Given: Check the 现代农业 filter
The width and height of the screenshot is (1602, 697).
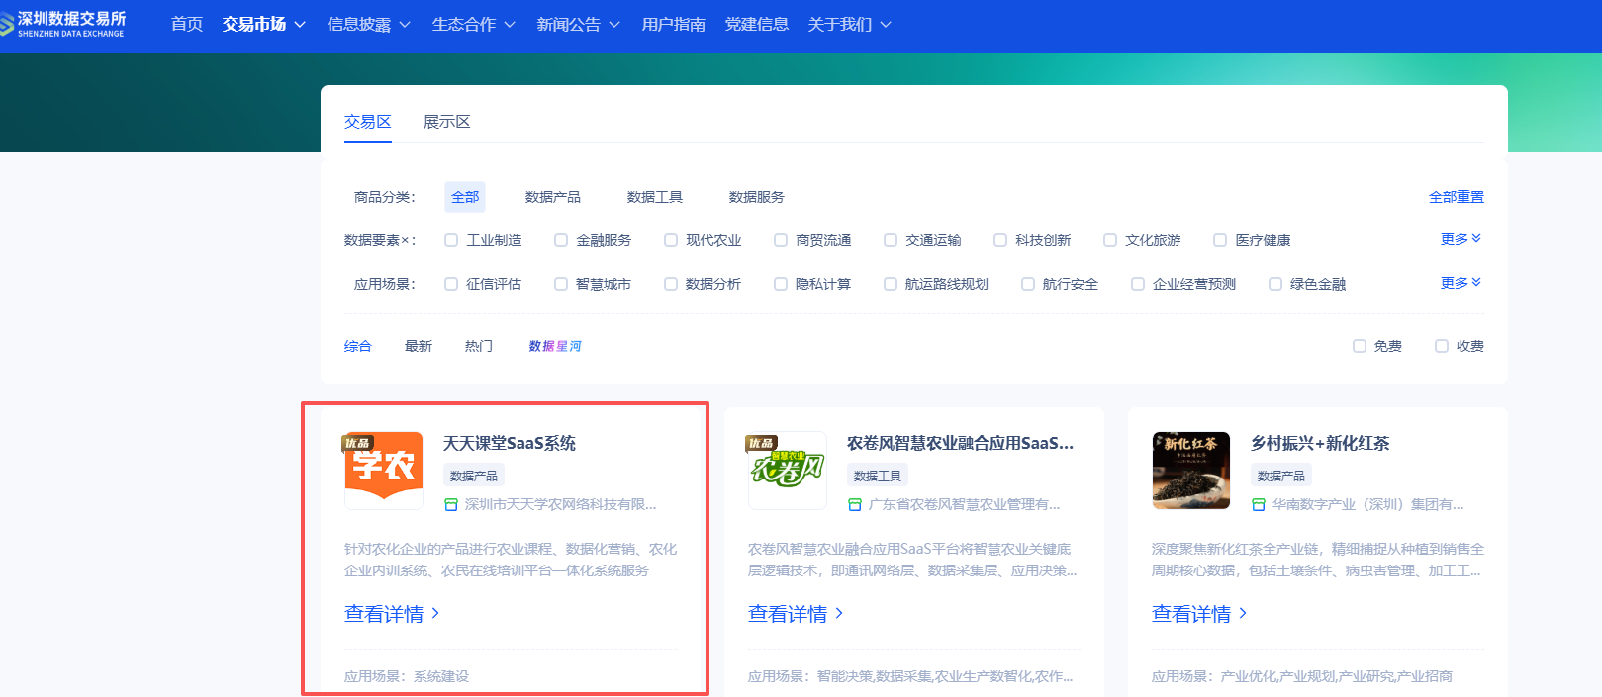Looking at the screenshot, I should coord(671,240).
